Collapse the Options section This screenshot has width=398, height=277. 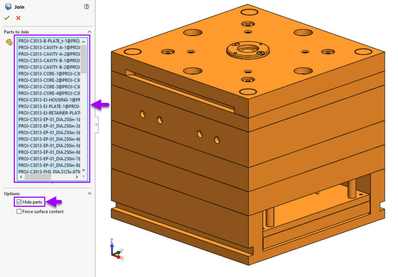[90, 194]
